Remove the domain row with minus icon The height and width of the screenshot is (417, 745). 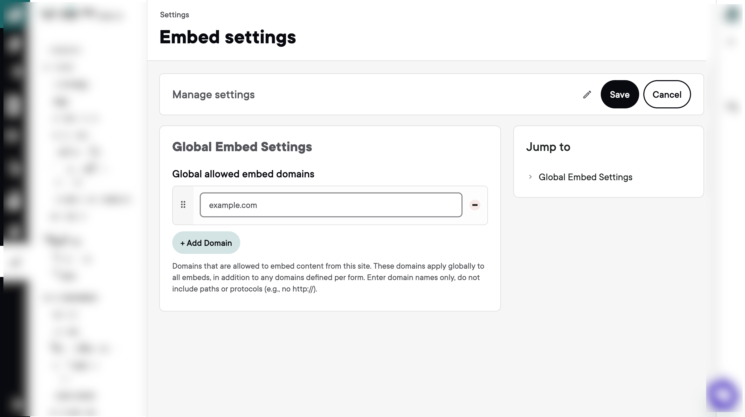[x=475, y=205]
